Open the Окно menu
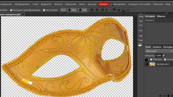The width and height of the screenshot is (173, 97). [82, 4]
